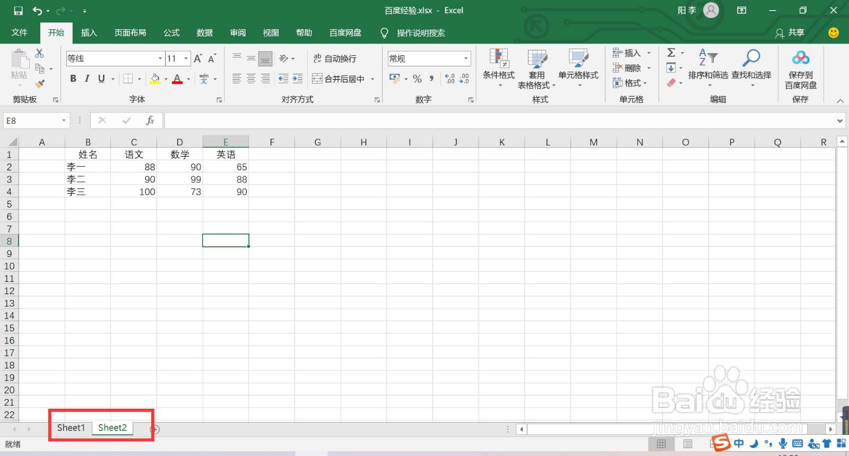Image resolution: width=849 pixels, height=456 pixels.
Task: Decrease indent of cell content
Action: (x=283, y=79)
